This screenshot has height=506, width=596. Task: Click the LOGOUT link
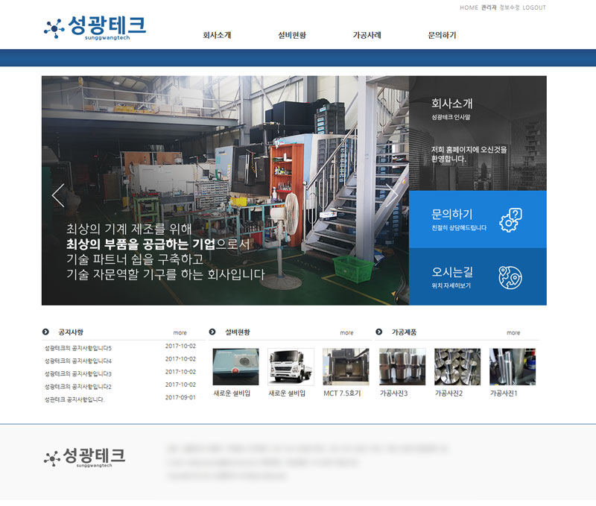click(534, 7)
